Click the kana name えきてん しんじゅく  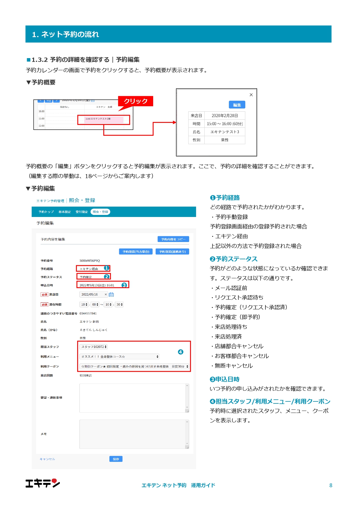[x=94, y=330]
